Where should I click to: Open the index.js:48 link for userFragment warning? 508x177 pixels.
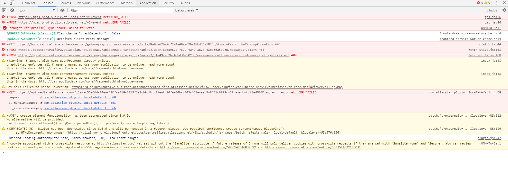coord(491,61)
